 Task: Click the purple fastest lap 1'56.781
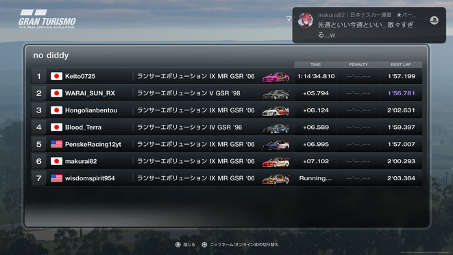(402, 93)
